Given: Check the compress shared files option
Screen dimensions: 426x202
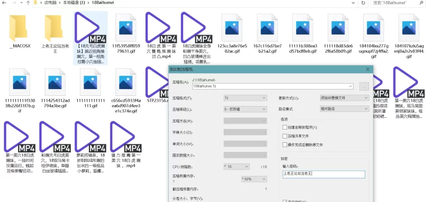Looking at the screenshot, I should tap(285, 136).
